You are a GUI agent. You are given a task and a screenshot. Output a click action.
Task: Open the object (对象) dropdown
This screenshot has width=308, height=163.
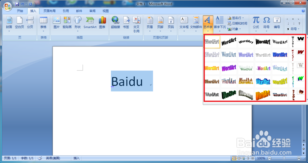234,29
